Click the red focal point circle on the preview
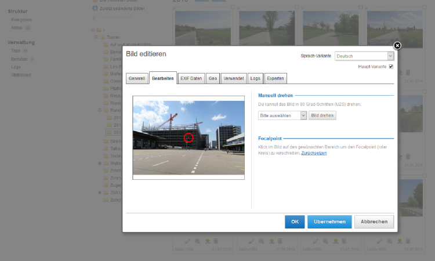 point(188,137)
